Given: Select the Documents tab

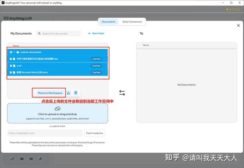Looking at the screenshot, I should (109, 22).
